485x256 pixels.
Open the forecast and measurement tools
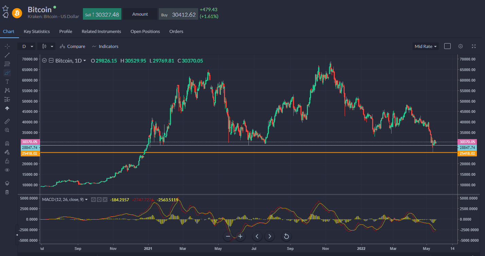coord(7,99)
